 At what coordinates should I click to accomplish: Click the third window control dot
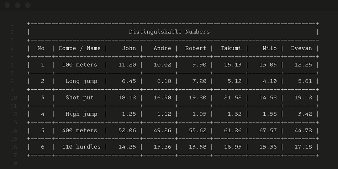pos(28,5)
